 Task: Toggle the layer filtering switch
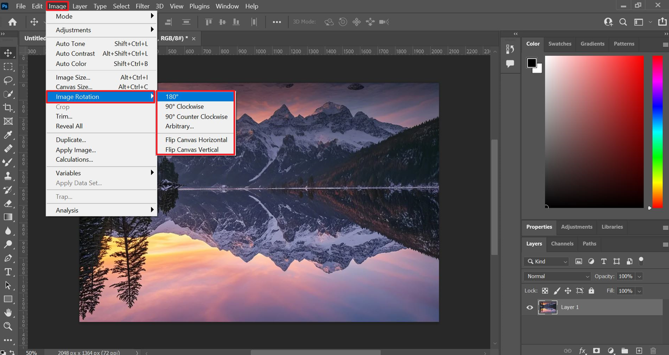click(641, 260)
